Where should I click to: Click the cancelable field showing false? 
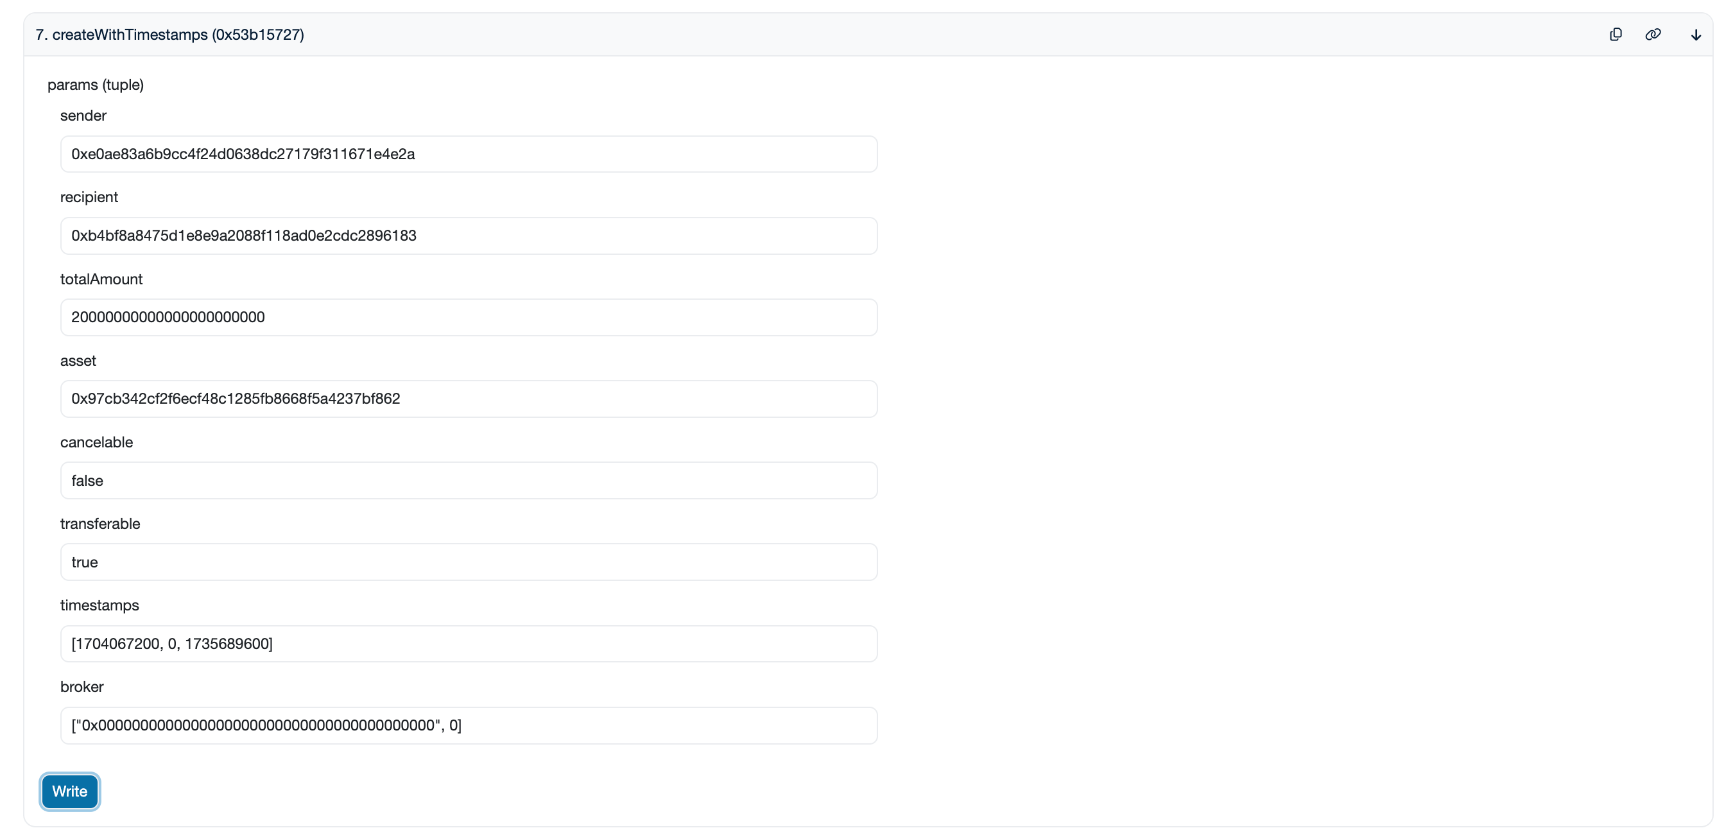[x=469, y=479]
